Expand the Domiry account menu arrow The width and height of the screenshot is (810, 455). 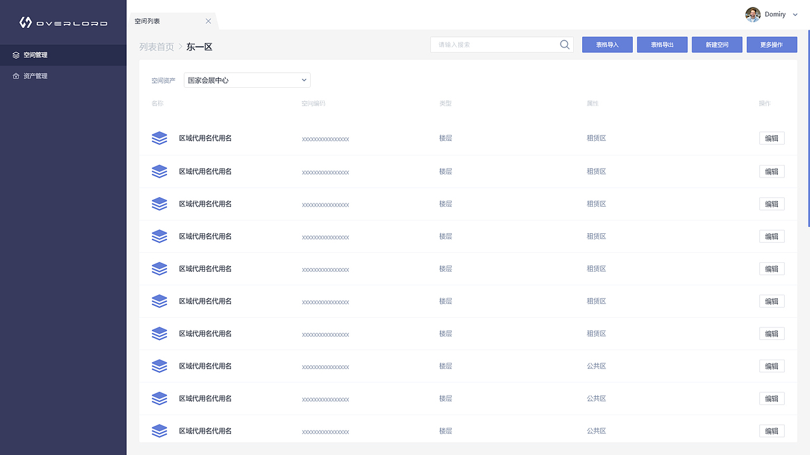click(795, 15)
